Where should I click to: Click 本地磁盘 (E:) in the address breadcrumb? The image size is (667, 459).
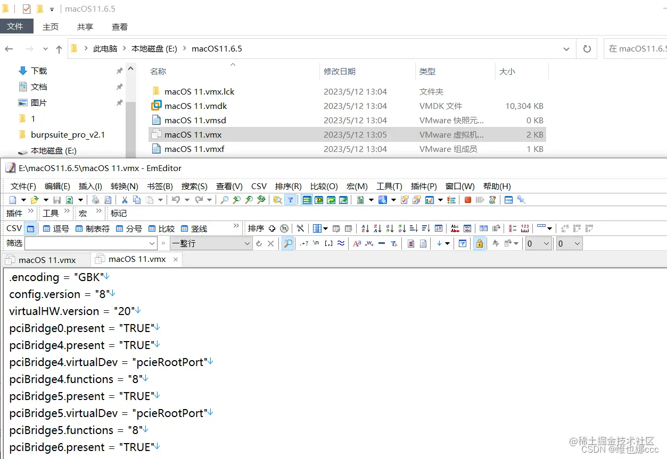[x=154, y=48]
